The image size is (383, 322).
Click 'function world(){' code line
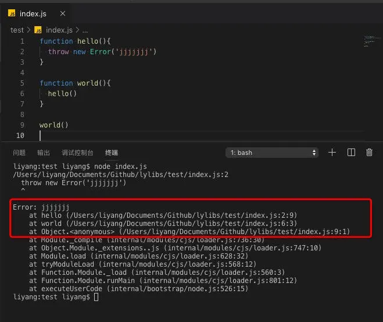point(75,83)
